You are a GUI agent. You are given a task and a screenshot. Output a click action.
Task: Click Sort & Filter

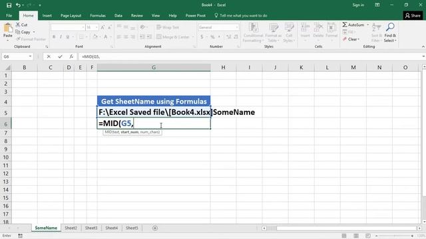click(x=376, y=33)
